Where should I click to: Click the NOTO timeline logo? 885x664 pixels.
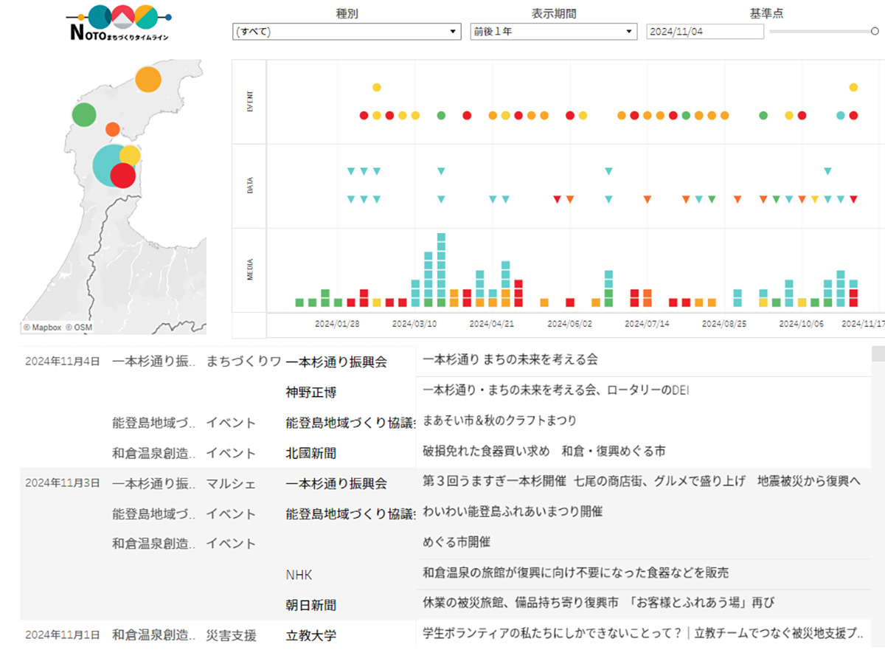[118, 23]
